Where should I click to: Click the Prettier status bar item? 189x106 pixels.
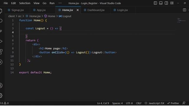tap(173, 103)
